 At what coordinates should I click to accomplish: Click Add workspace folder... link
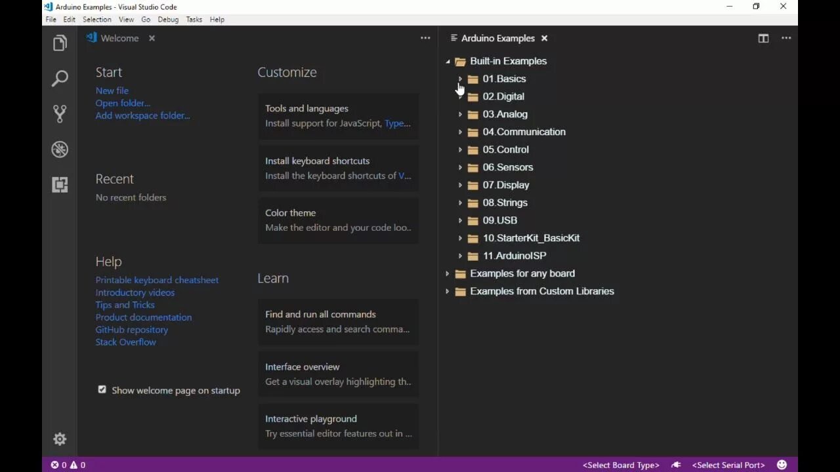click(x=142, y=115)
